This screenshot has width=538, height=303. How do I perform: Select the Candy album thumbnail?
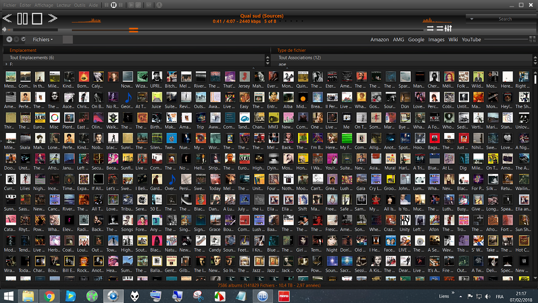(x=215, y=240)
